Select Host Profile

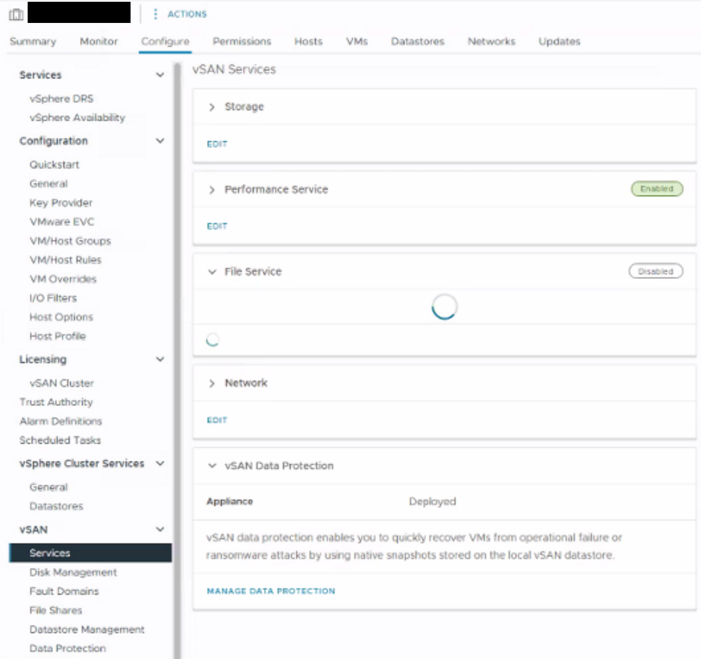(x=57, y=336)
